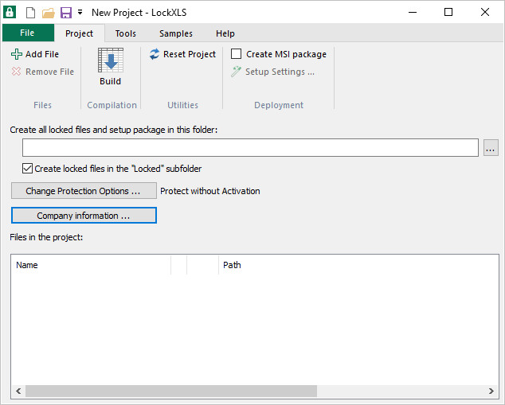Click the Name column header

coord(91,265)
